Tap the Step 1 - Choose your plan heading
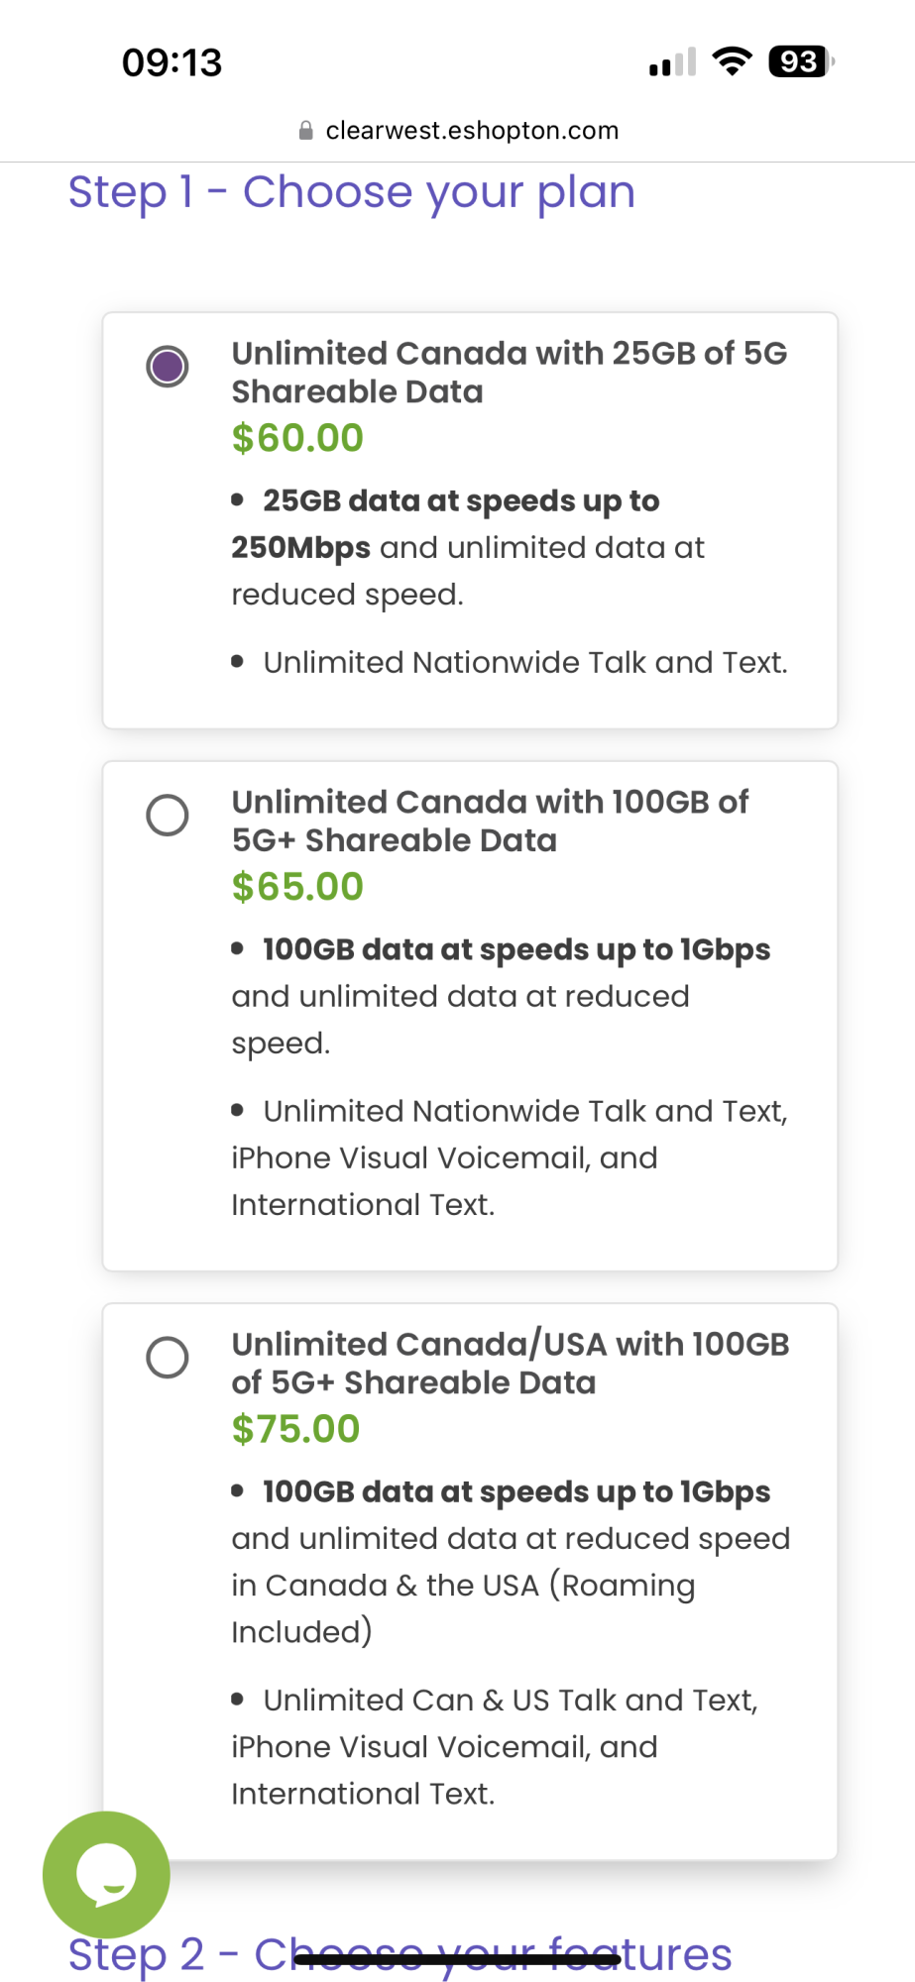The width and height of the screenshot is (915, 1982). [x=351, y=192]
